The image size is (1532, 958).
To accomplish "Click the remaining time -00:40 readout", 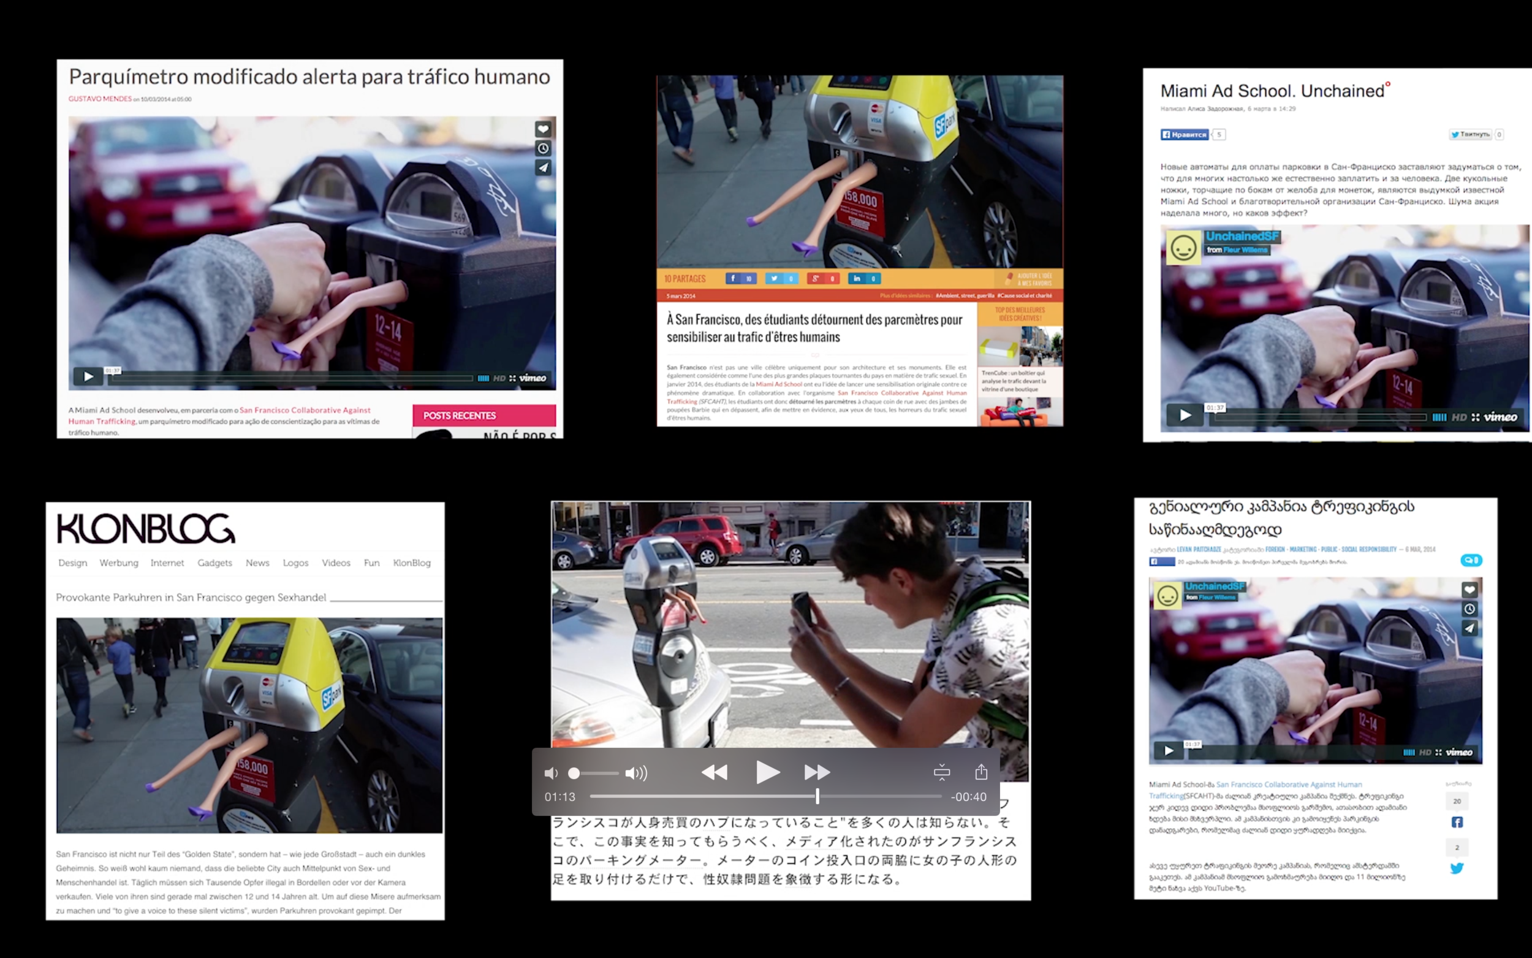I will pos(968,797).
